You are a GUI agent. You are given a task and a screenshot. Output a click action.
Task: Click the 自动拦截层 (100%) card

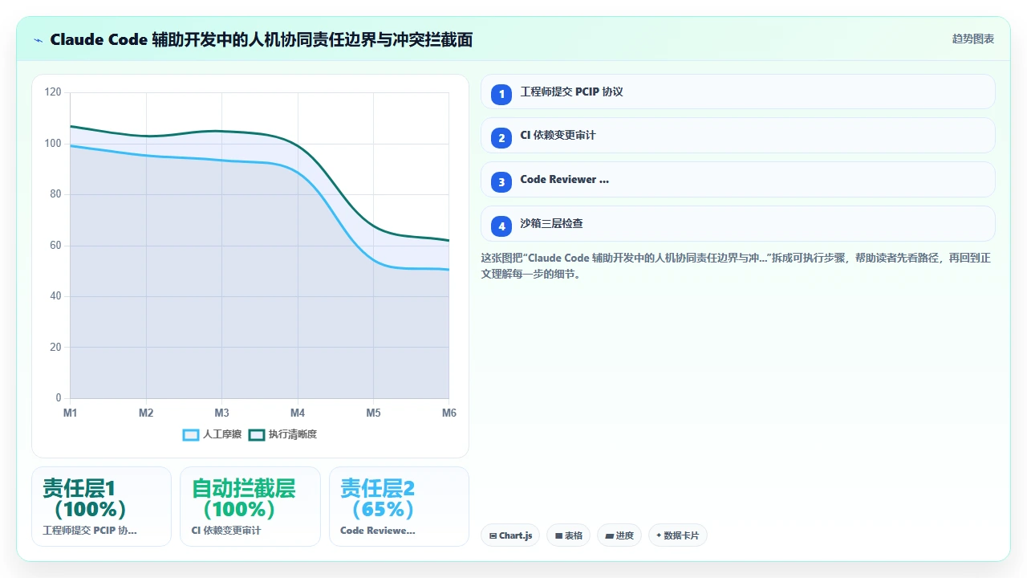pos(250,507)
